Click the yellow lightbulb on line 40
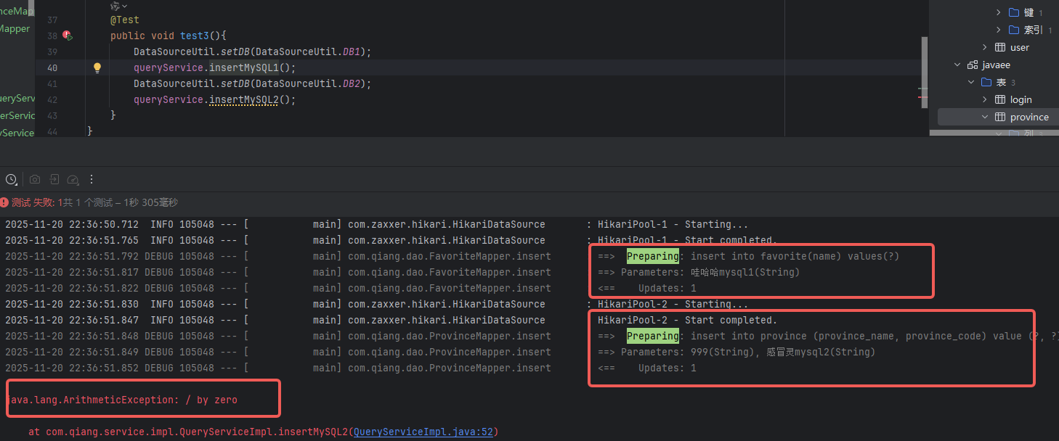 coord(97,68)
